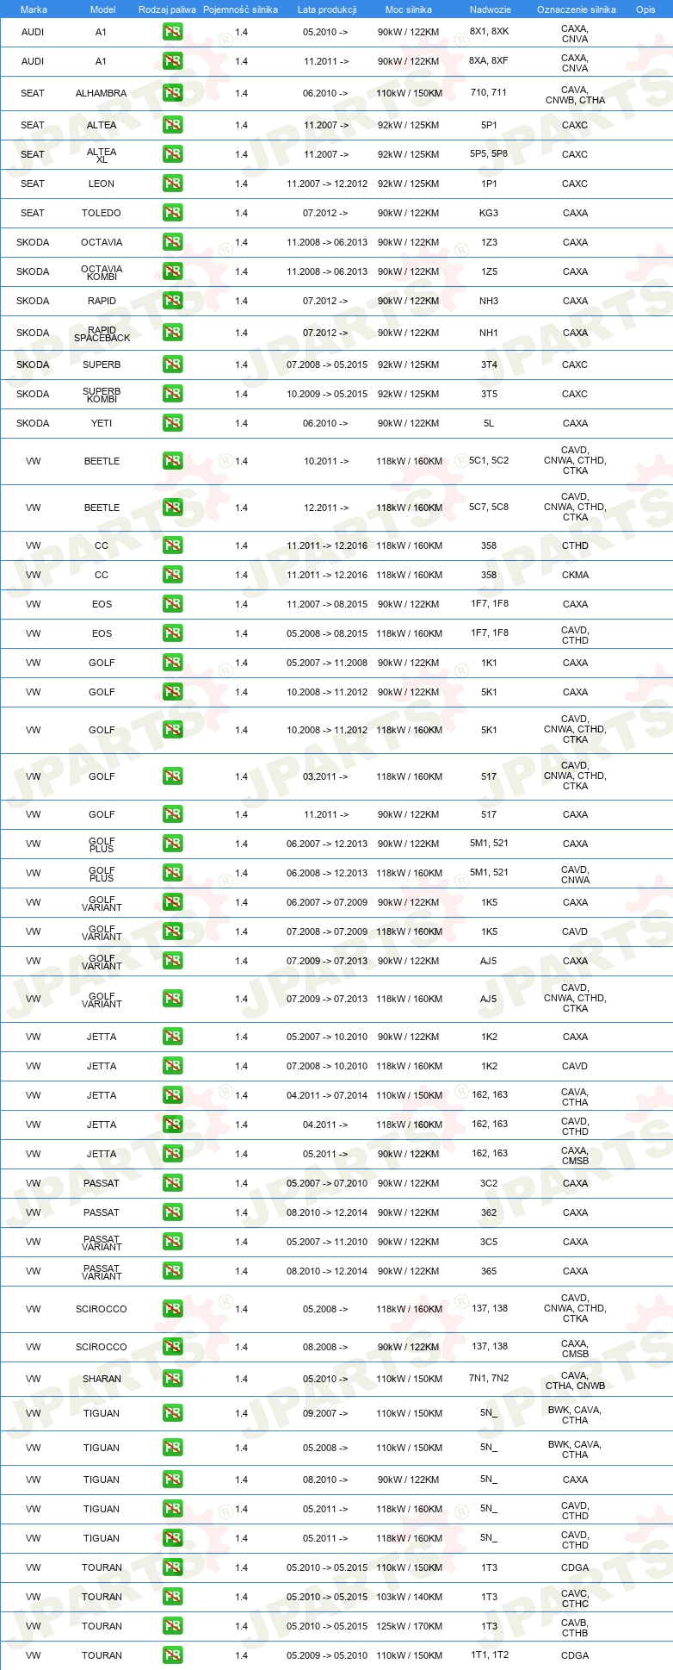Viewport: 673px width, 1670px height.
Task: Click fuel icon in Skoda Rapid Spaceback row
Action: [172, 333]
